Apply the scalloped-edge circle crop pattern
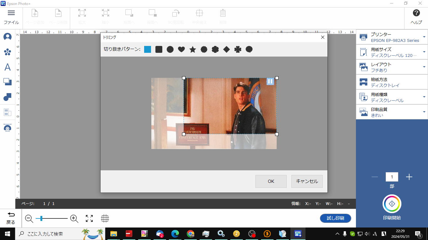This screenshot has width=428, height=240. click(204, 49)
